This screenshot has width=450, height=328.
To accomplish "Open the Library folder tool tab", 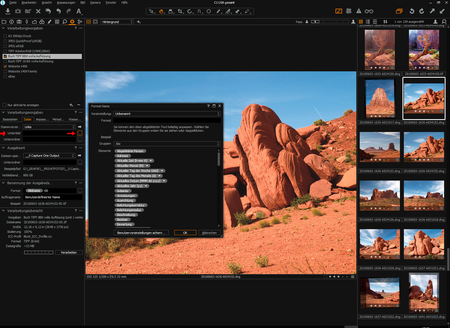I will 4,22.
